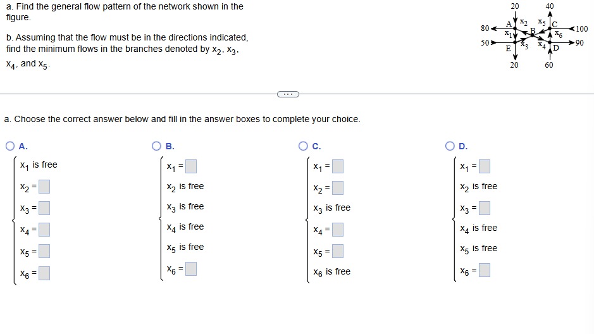The image size is (594, 334).
Task: Click the x3 answer box in choice A
Action: pos(44,208)
